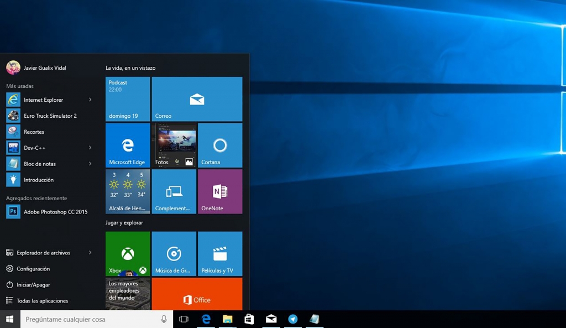Click the Javier Gualix Vidal user account
Screen dimensions: 566x328
point(44,68)
